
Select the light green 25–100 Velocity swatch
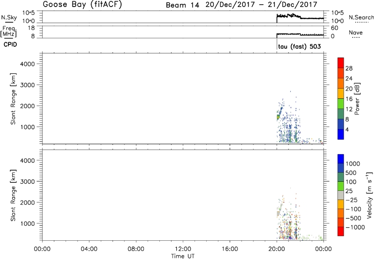[x=341, y=186]
